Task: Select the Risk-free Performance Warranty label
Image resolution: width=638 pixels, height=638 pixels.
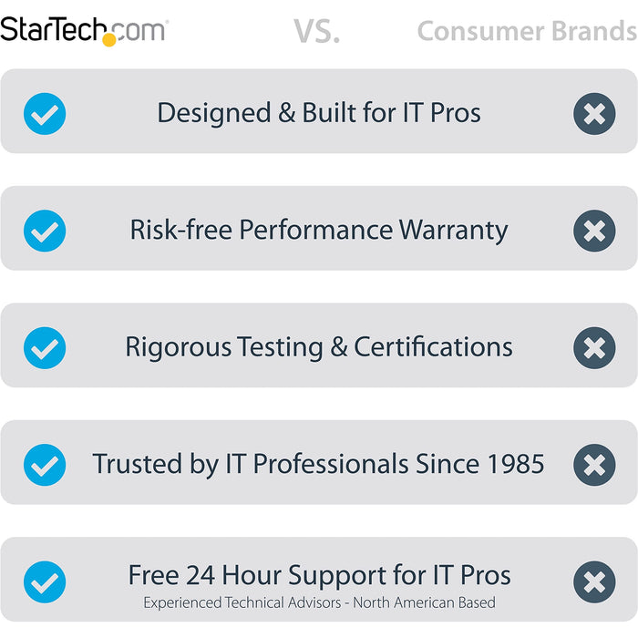Action: (x=319, y=230)
